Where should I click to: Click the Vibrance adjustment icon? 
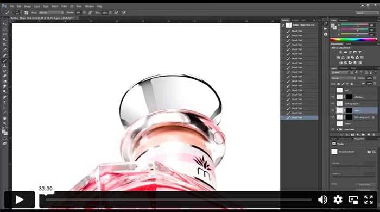point(360,52)
